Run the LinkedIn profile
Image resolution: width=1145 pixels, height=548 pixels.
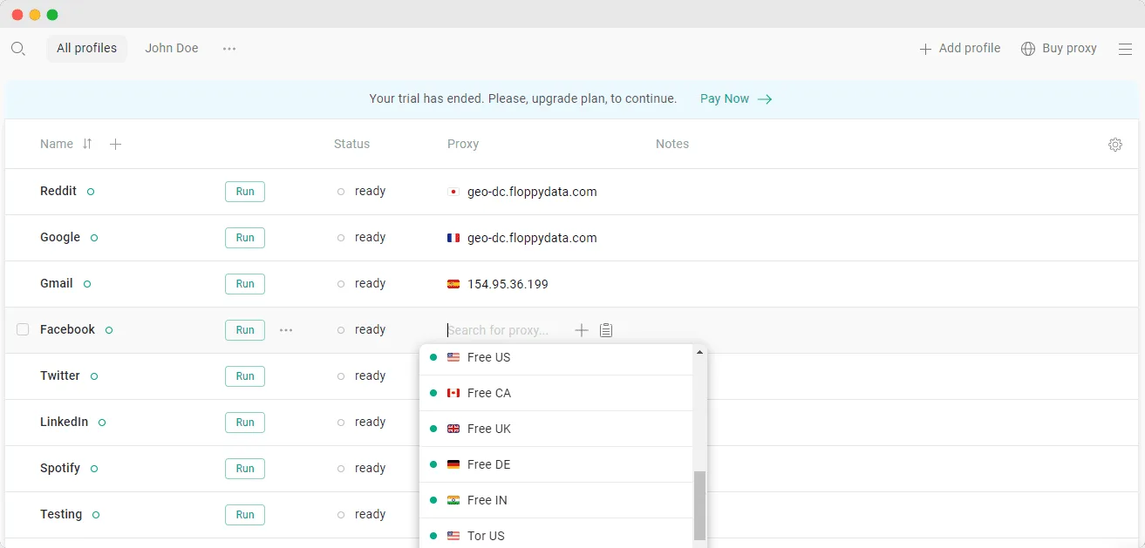click(x=245, y=423)
